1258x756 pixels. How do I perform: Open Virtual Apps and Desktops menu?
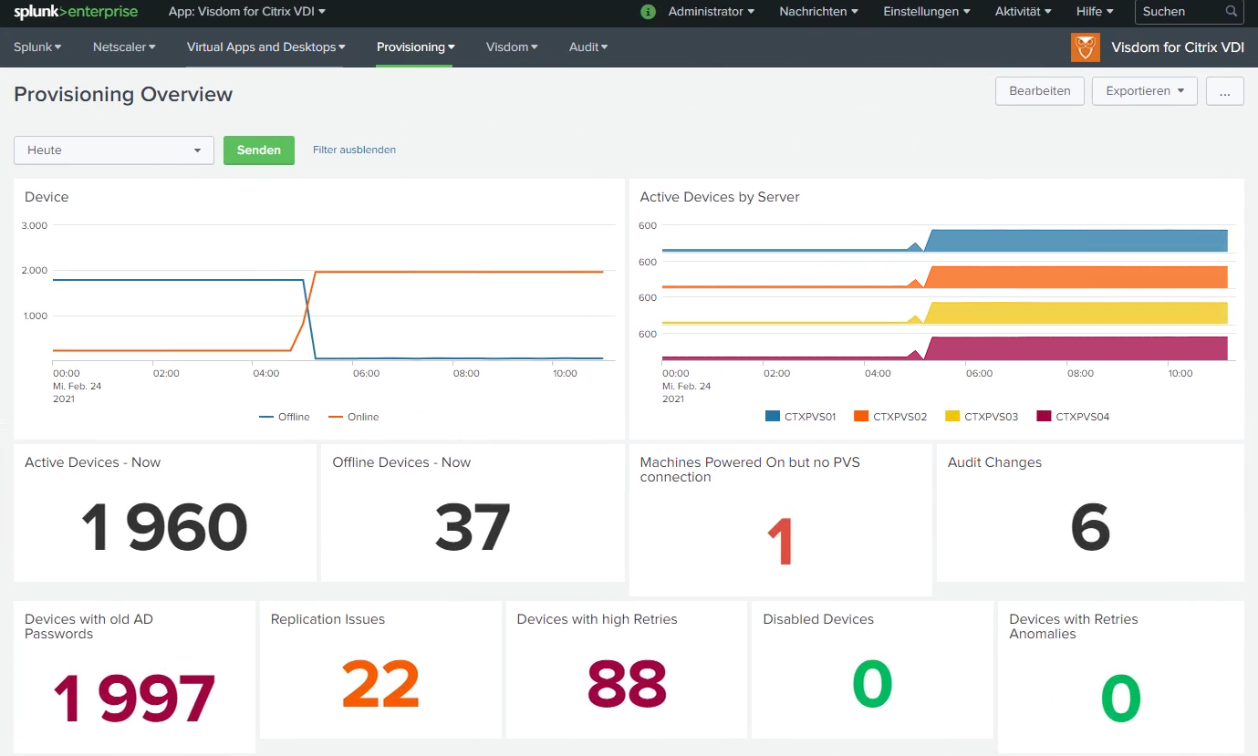tap(266, 47)
